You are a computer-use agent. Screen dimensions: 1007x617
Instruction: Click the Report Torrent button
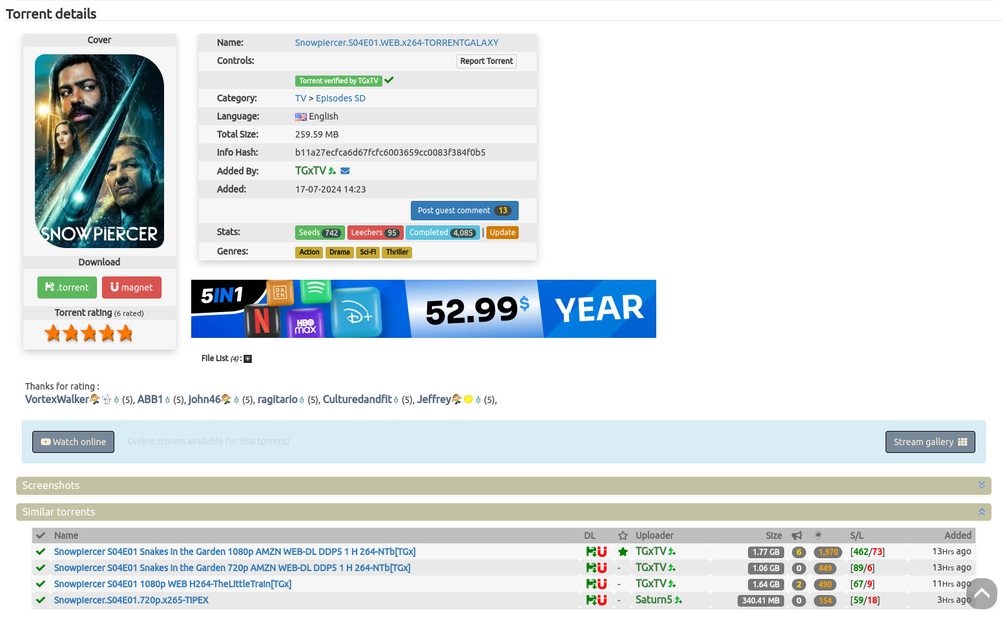coord(486,61)
